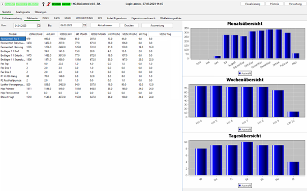The image size is (307, 191).
Task: Sort by the letzte Woche column header
Action: pos(130,34)
